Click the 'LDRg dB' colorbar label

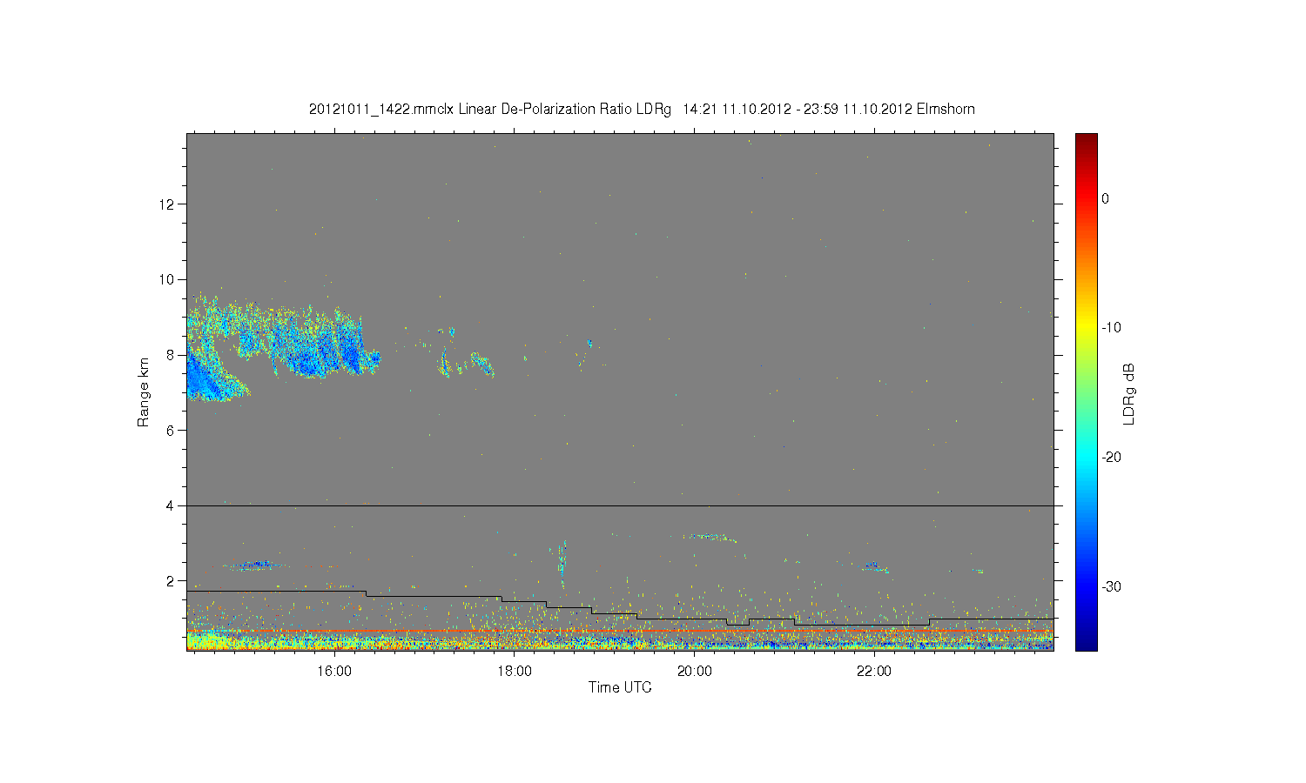(x=1129, y=393)
